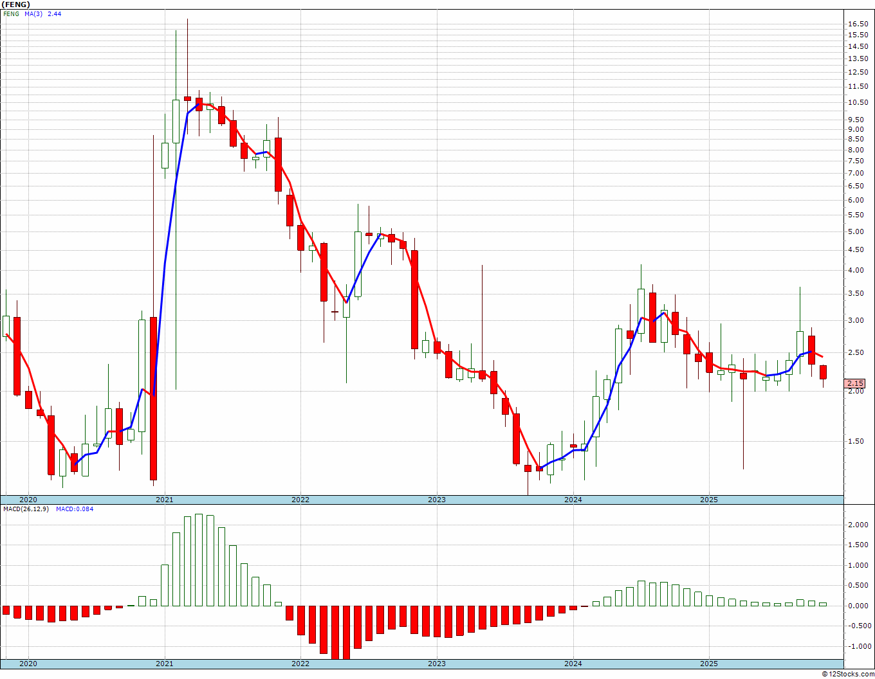The image size is (875, 679).
Task: Select 2020 on the price chart time axis
Action: point(28,500)
